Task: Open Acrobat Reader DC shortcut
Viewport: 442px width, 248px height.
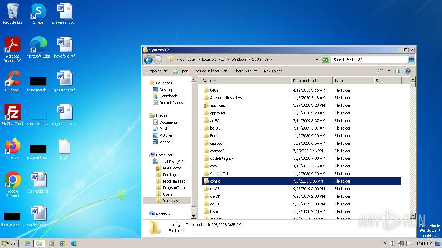Action: (12, 50)
